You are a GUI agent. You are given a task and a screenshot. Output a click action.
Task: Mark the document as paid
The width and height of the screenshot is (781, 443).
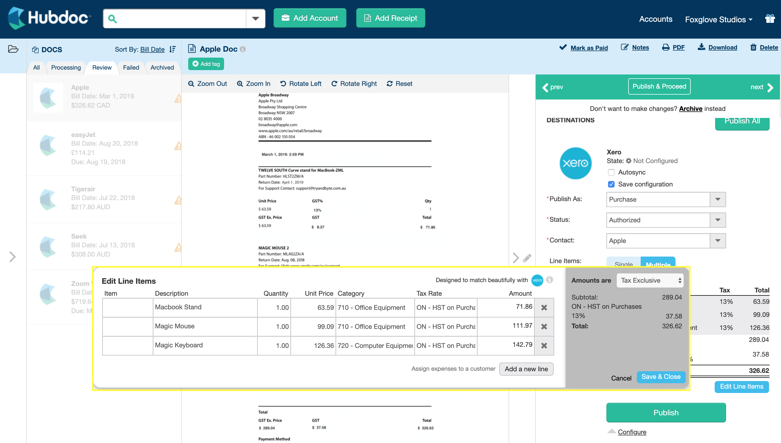click(584, 48)
